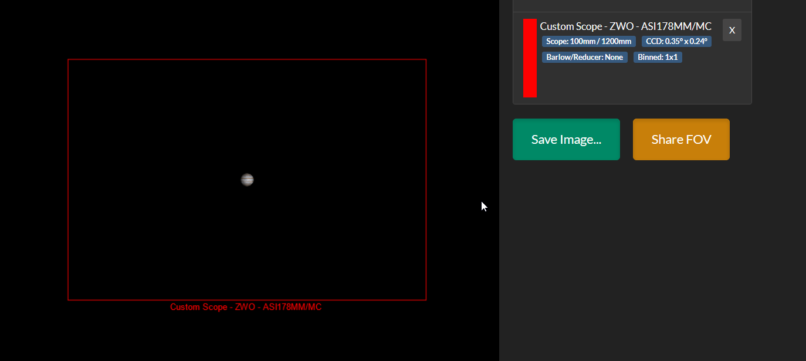Click Jupiter in the FOV preview

coord(247,179)
